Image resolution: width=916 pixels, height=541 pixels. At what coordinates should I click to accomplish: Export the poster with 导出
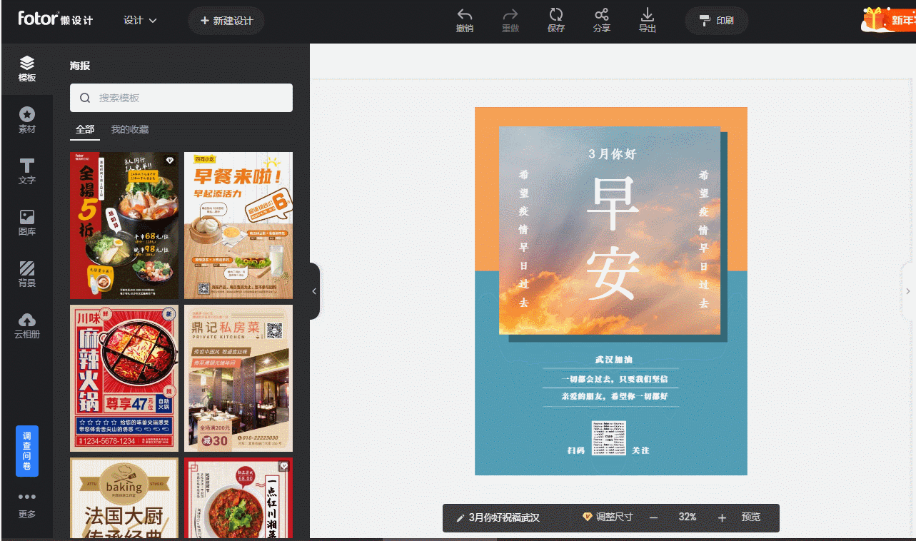[x=647, y=20]
